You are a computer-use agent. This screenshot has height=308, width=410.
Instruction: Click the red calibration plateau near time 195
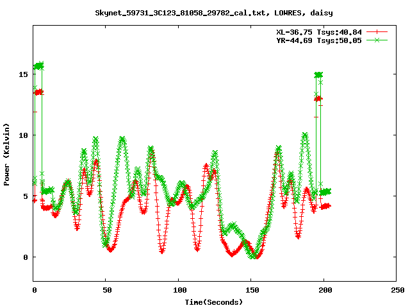[318, 99]
